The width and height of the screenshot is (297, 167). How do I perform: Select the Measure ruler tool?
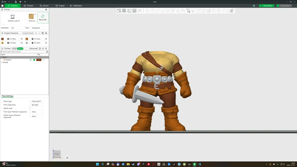click(x=224, y=11)
